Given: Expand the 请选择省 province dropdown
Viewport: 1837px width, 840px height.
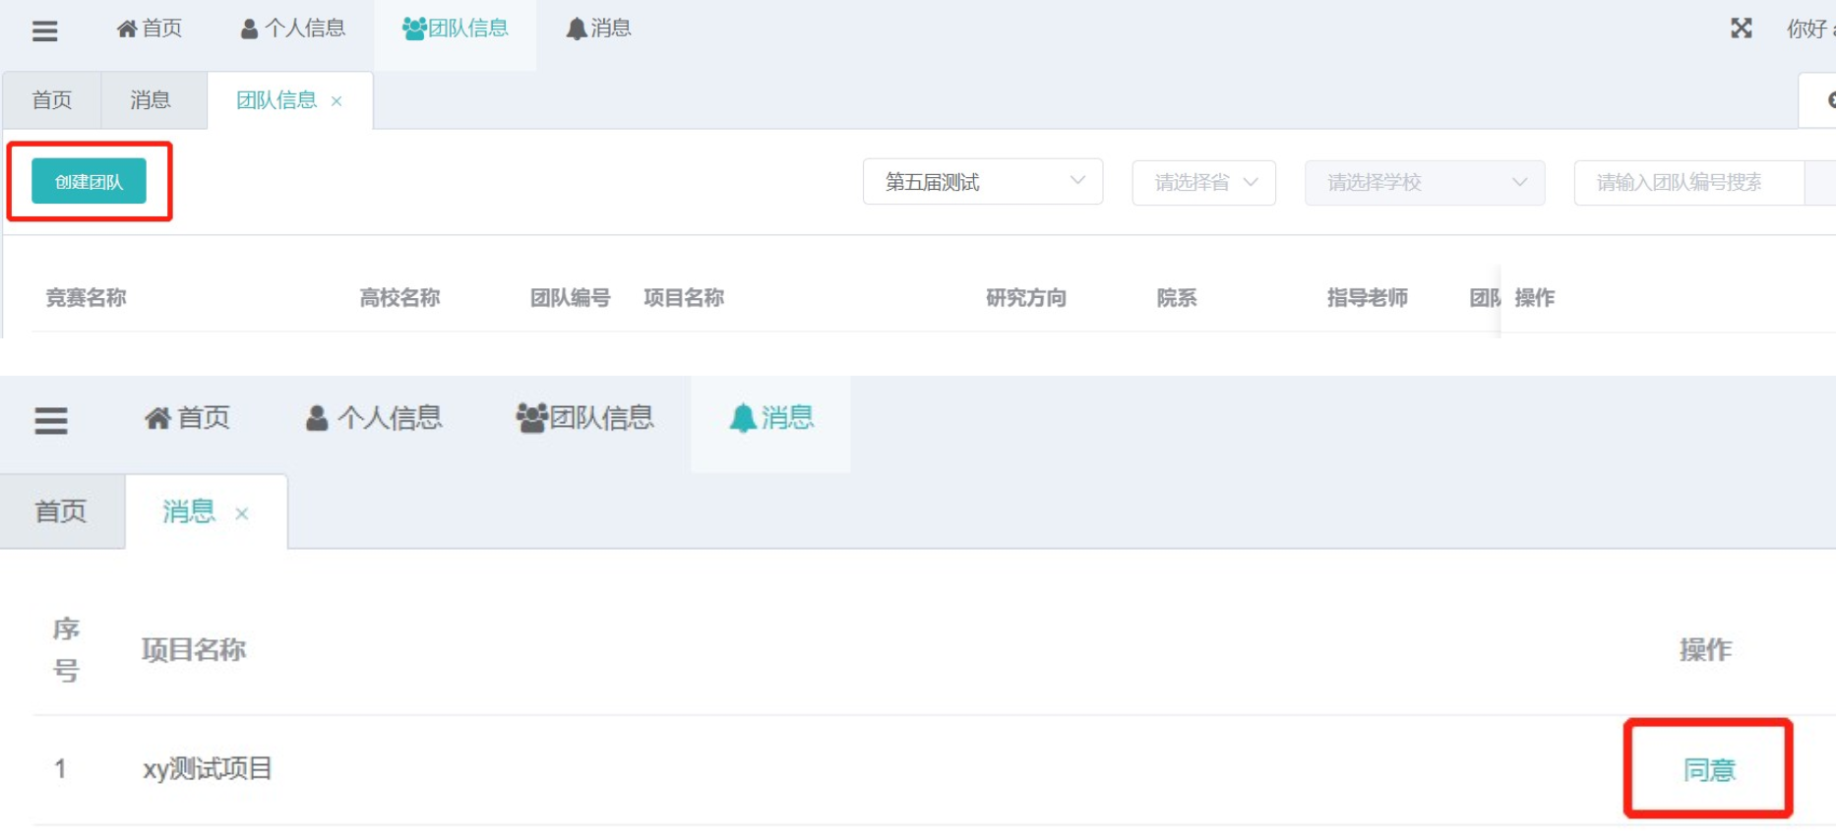Looking at the screenshot, I should (1204, 182).
